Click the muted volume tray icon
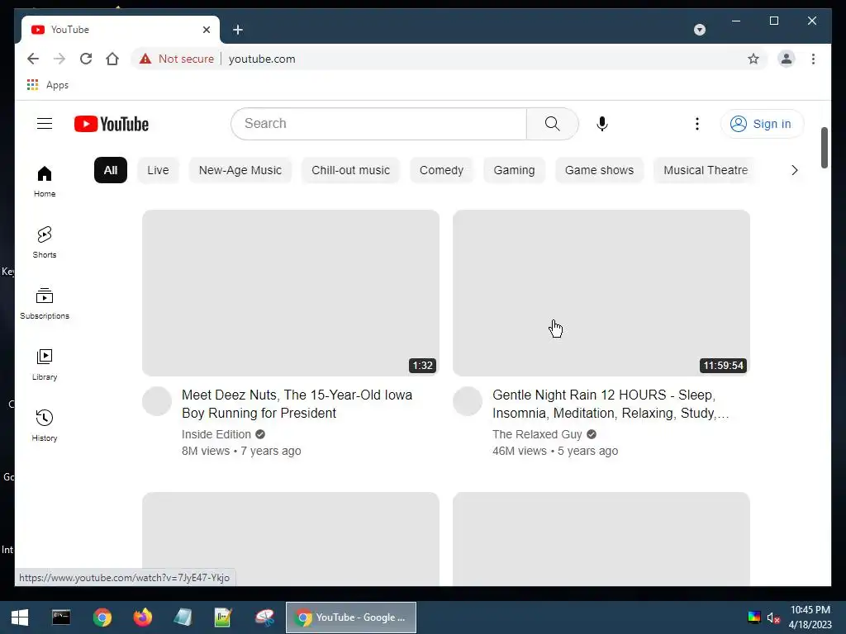This screenshot has width=846, height=634. click(773, 617)
